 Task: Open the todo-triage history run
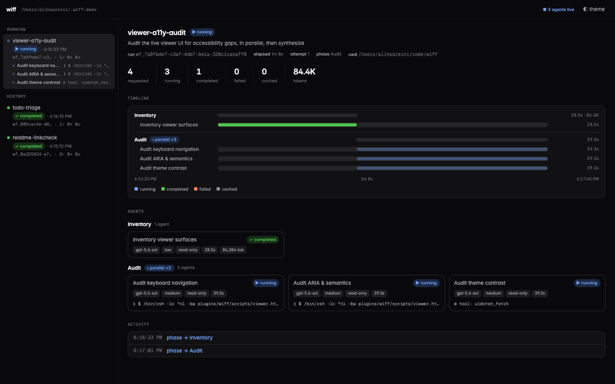(x=59, y=116)
